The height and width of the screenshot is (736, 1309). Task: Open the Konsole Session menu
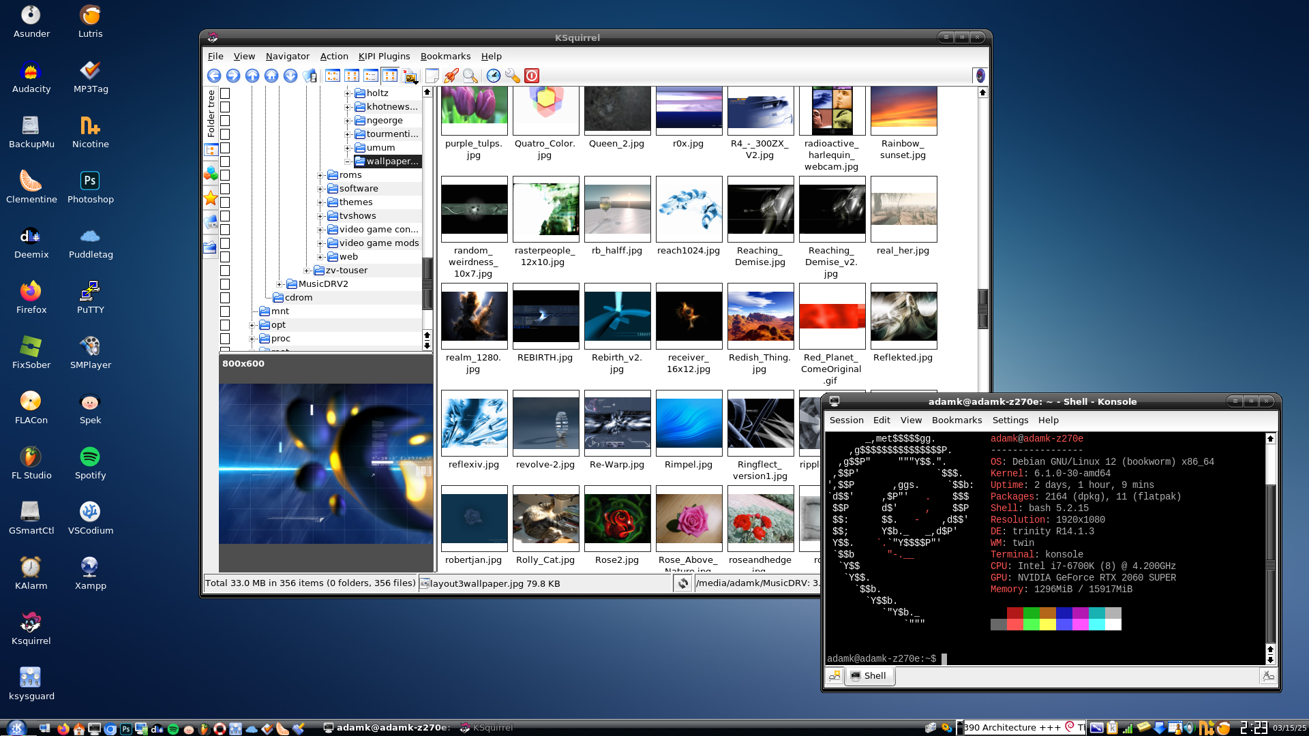[846, 420]
